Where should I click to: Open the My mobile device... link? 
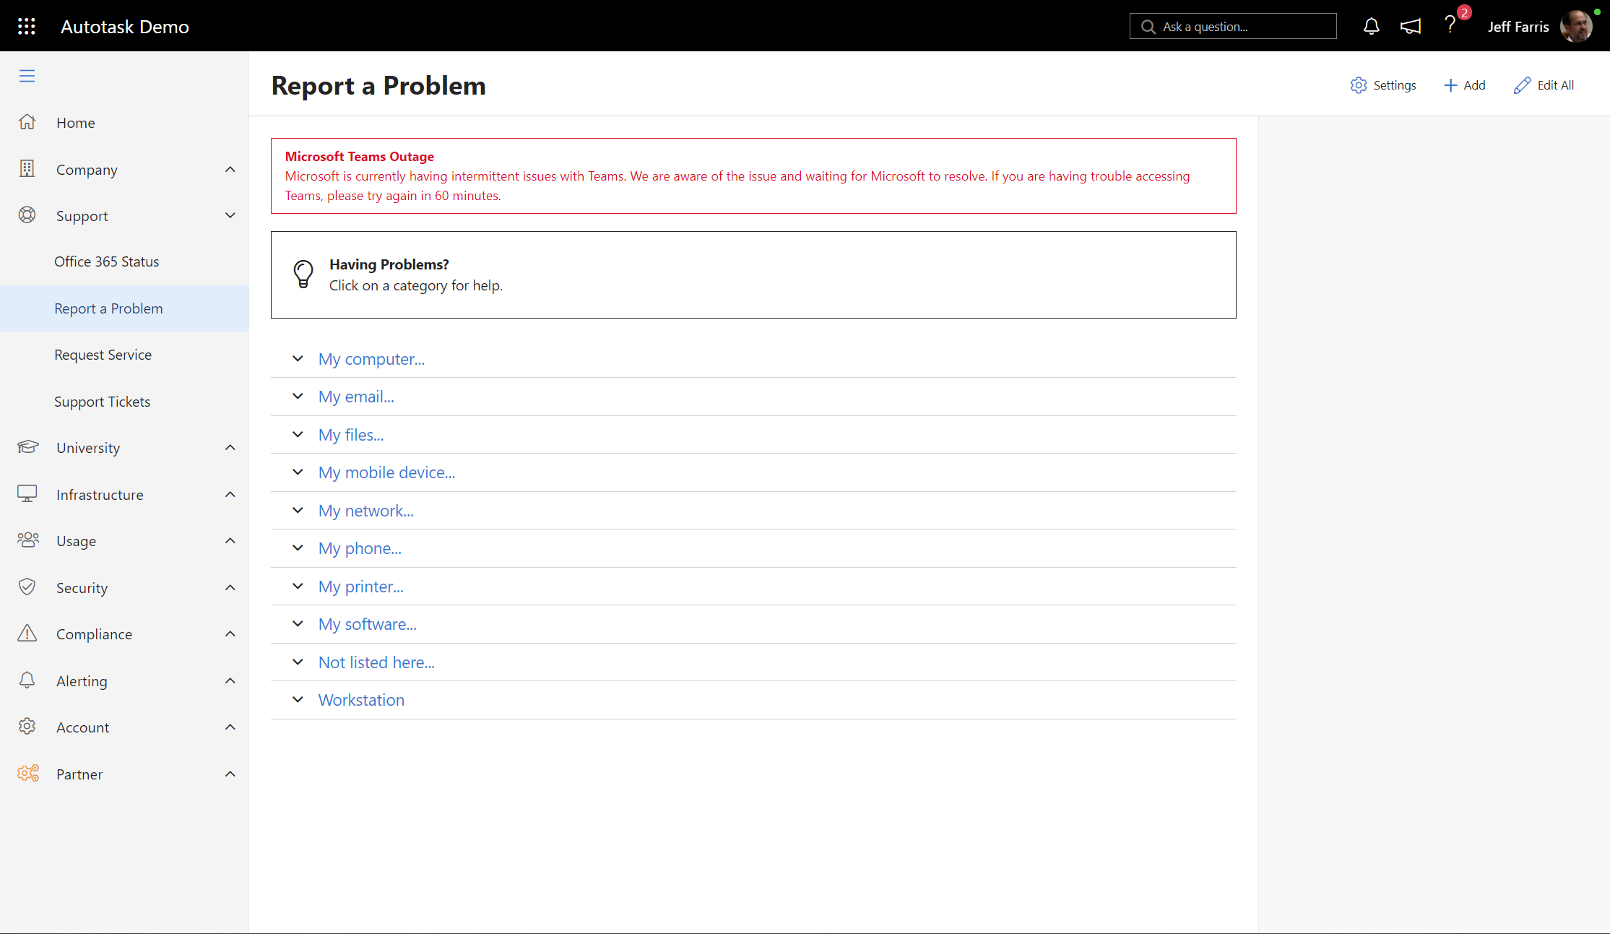pos(386,472)
